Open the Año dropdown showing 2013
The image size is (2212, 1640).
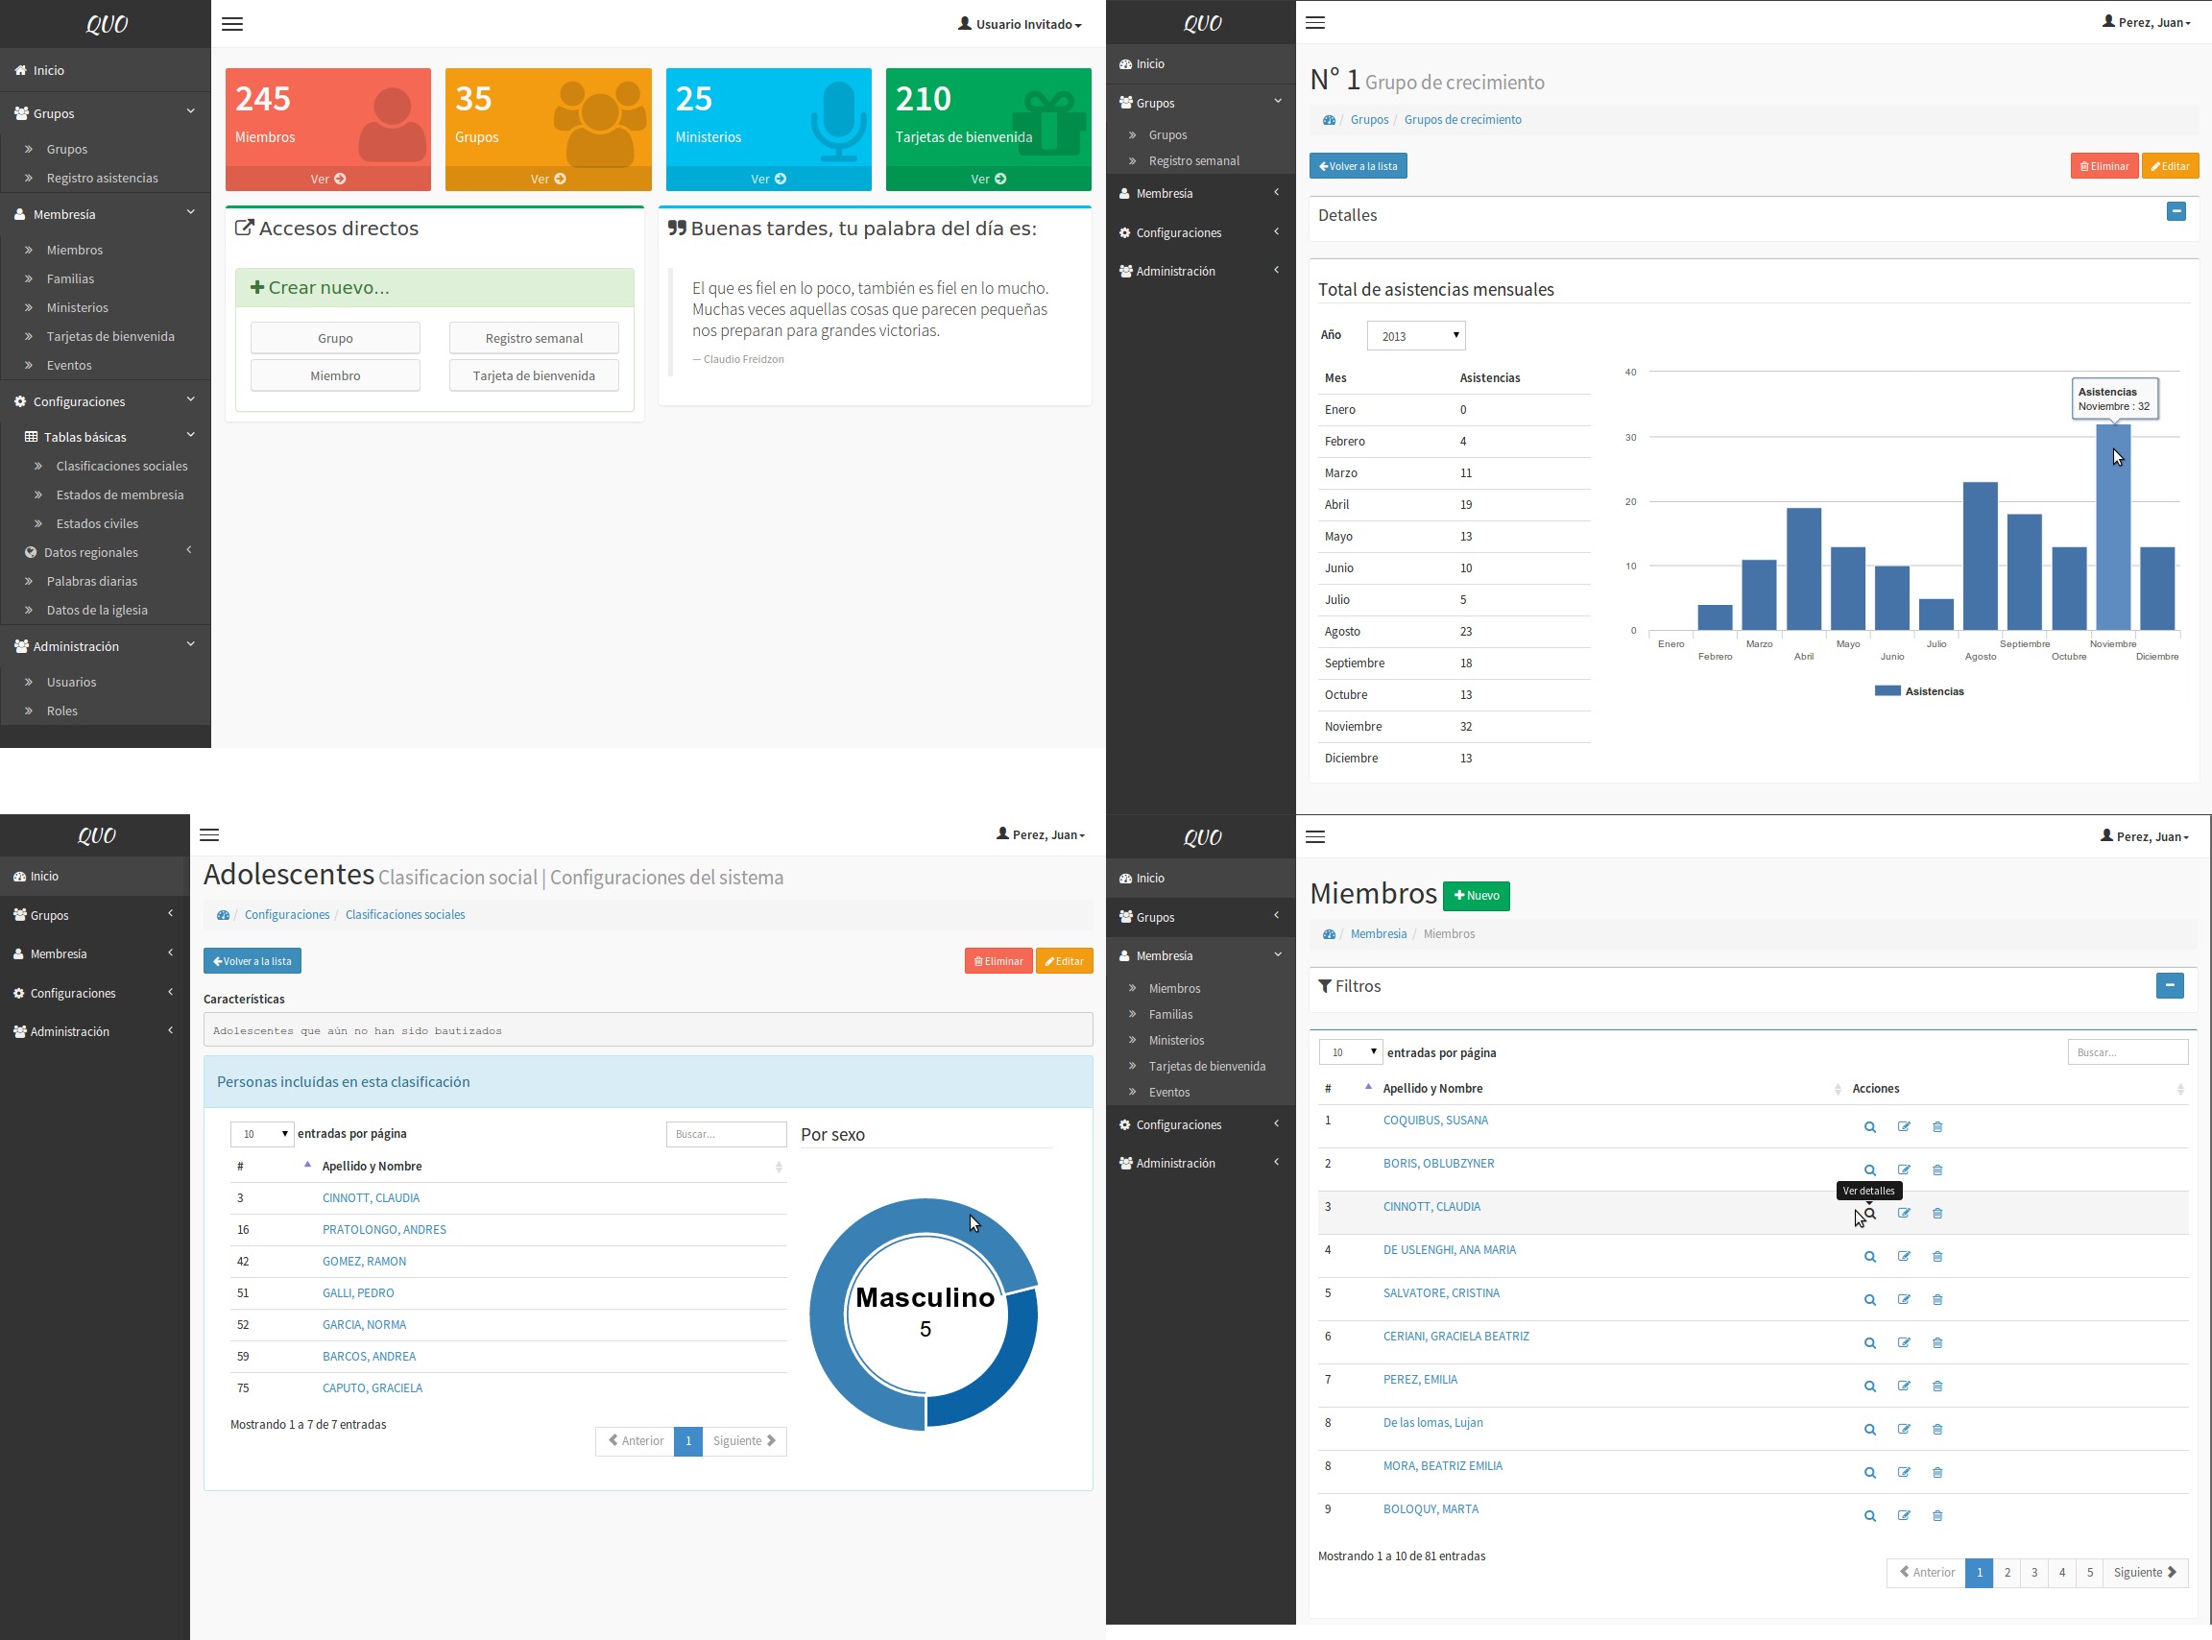point(1415,335)
